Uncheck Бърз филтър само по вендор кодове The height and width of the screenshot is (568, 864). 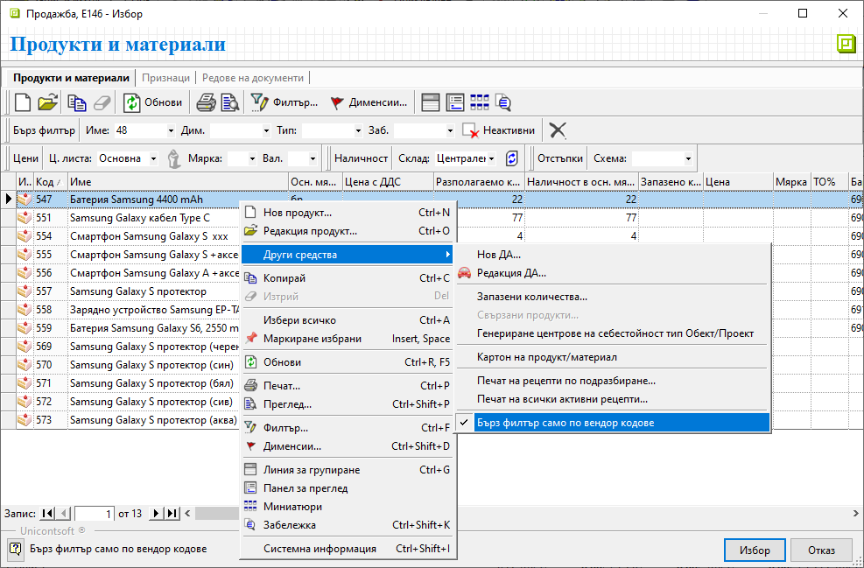[x=565, y=423]
